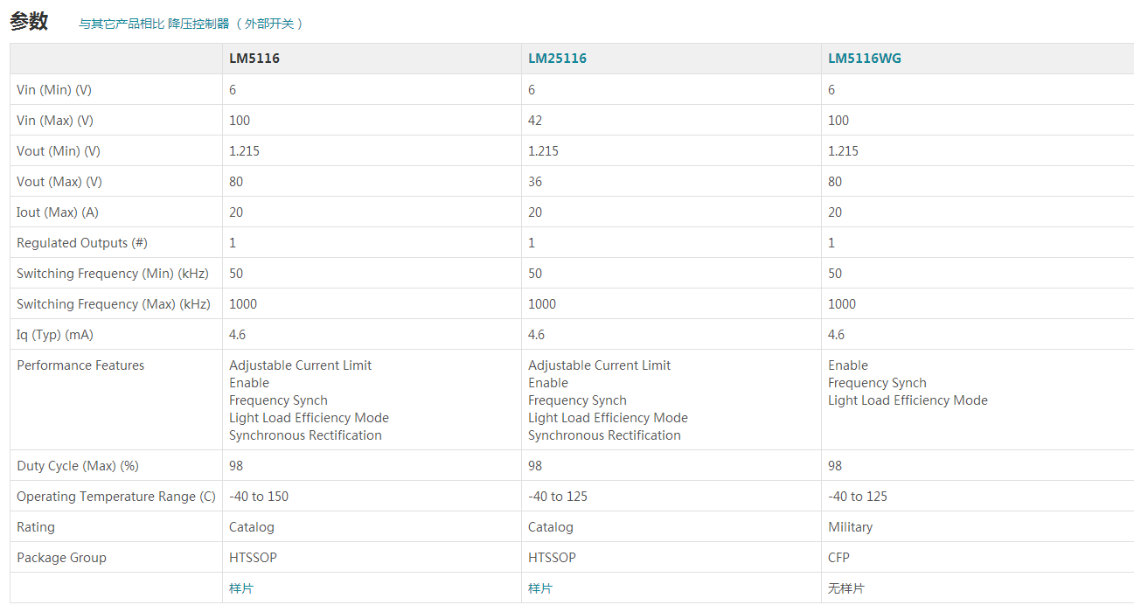Select the Iout (Max) (A) row label

point(58,212)
